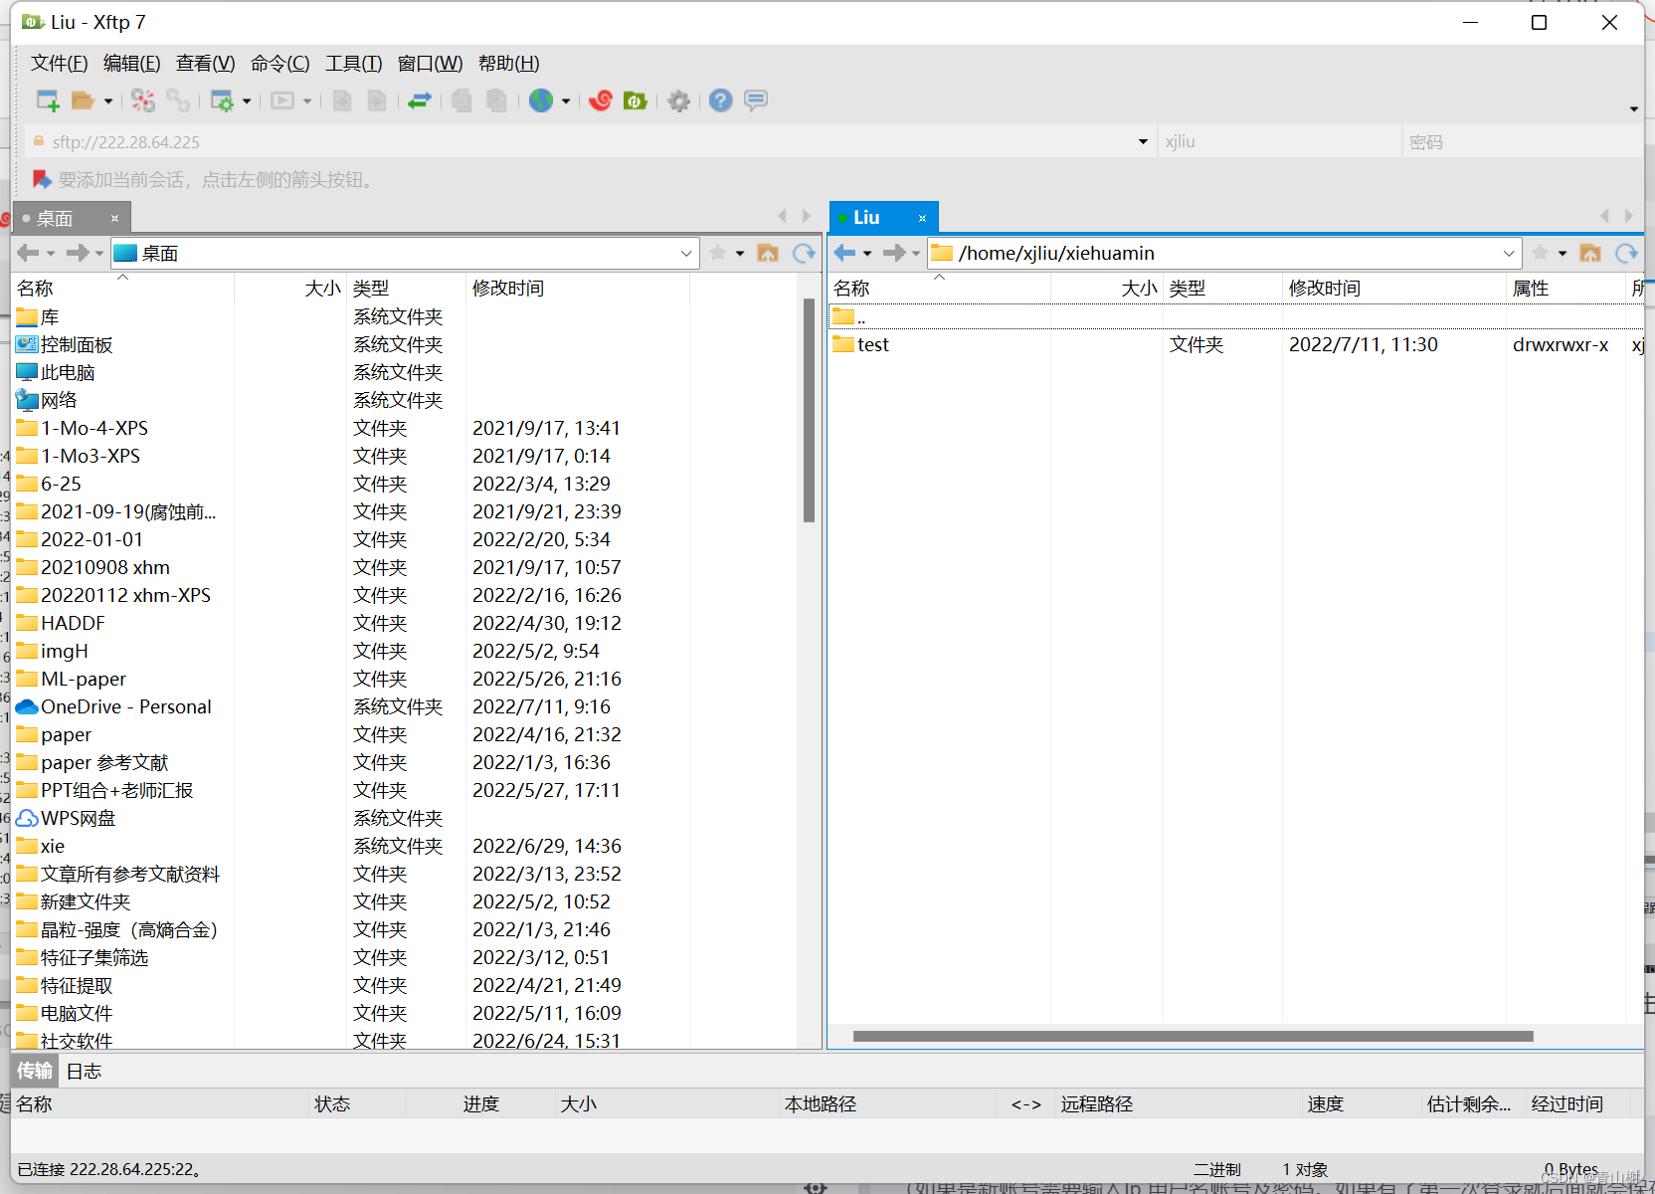
Task: Launch Xshell via red swirl icon
Action: 601,100
